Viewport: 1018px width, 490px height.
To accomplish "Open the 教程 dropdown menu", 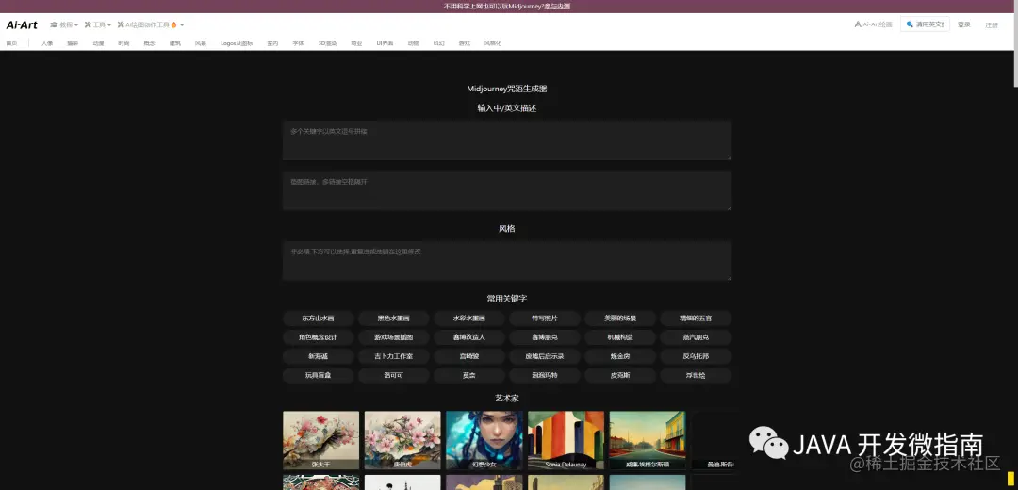I will [x=64, y=24].
